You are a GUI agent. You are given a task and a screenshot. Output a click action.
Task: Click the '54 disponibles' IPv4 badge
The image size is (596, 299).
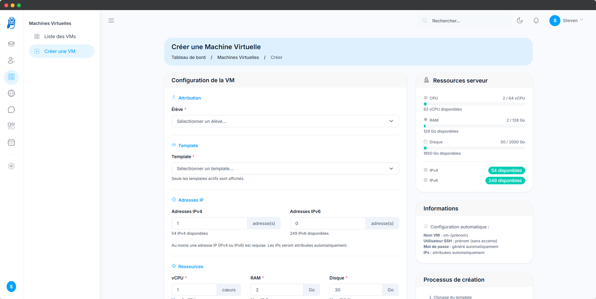point(506,170)
